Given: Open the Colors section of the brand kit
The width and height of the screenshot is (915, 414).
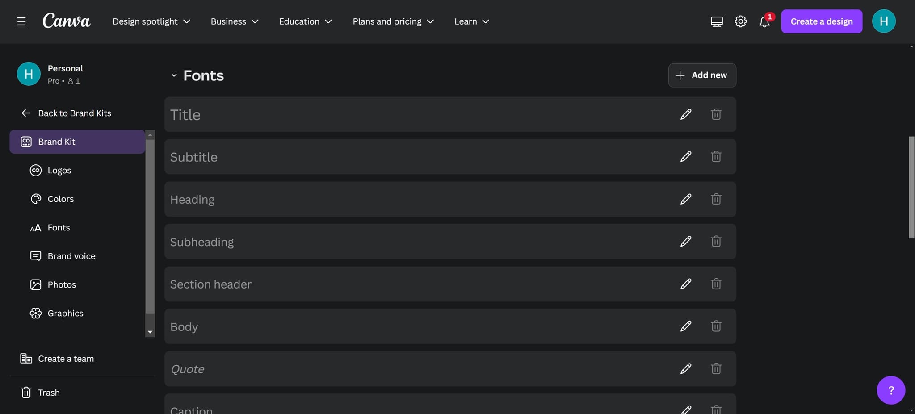Looking at the screenshot, I should (60, 199).
